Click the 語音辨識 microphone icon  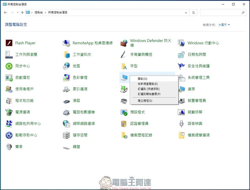(181, 124)
